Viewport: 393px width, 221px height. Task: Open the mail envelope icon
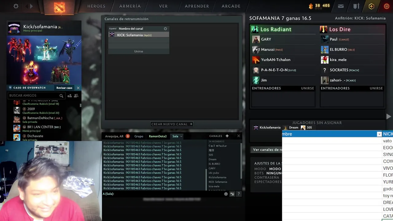pos(341,6)
